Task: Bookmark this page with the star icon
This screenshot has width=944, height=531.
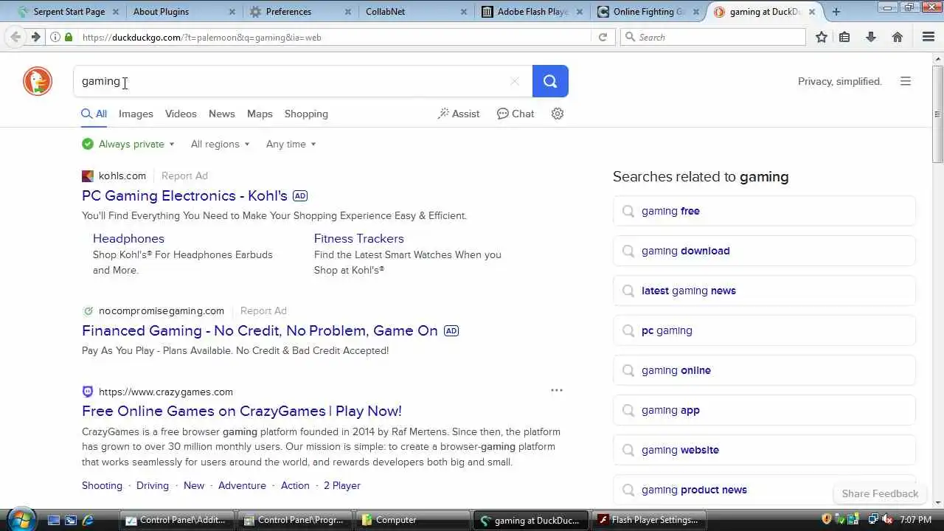Action: (x=822, y=37)
